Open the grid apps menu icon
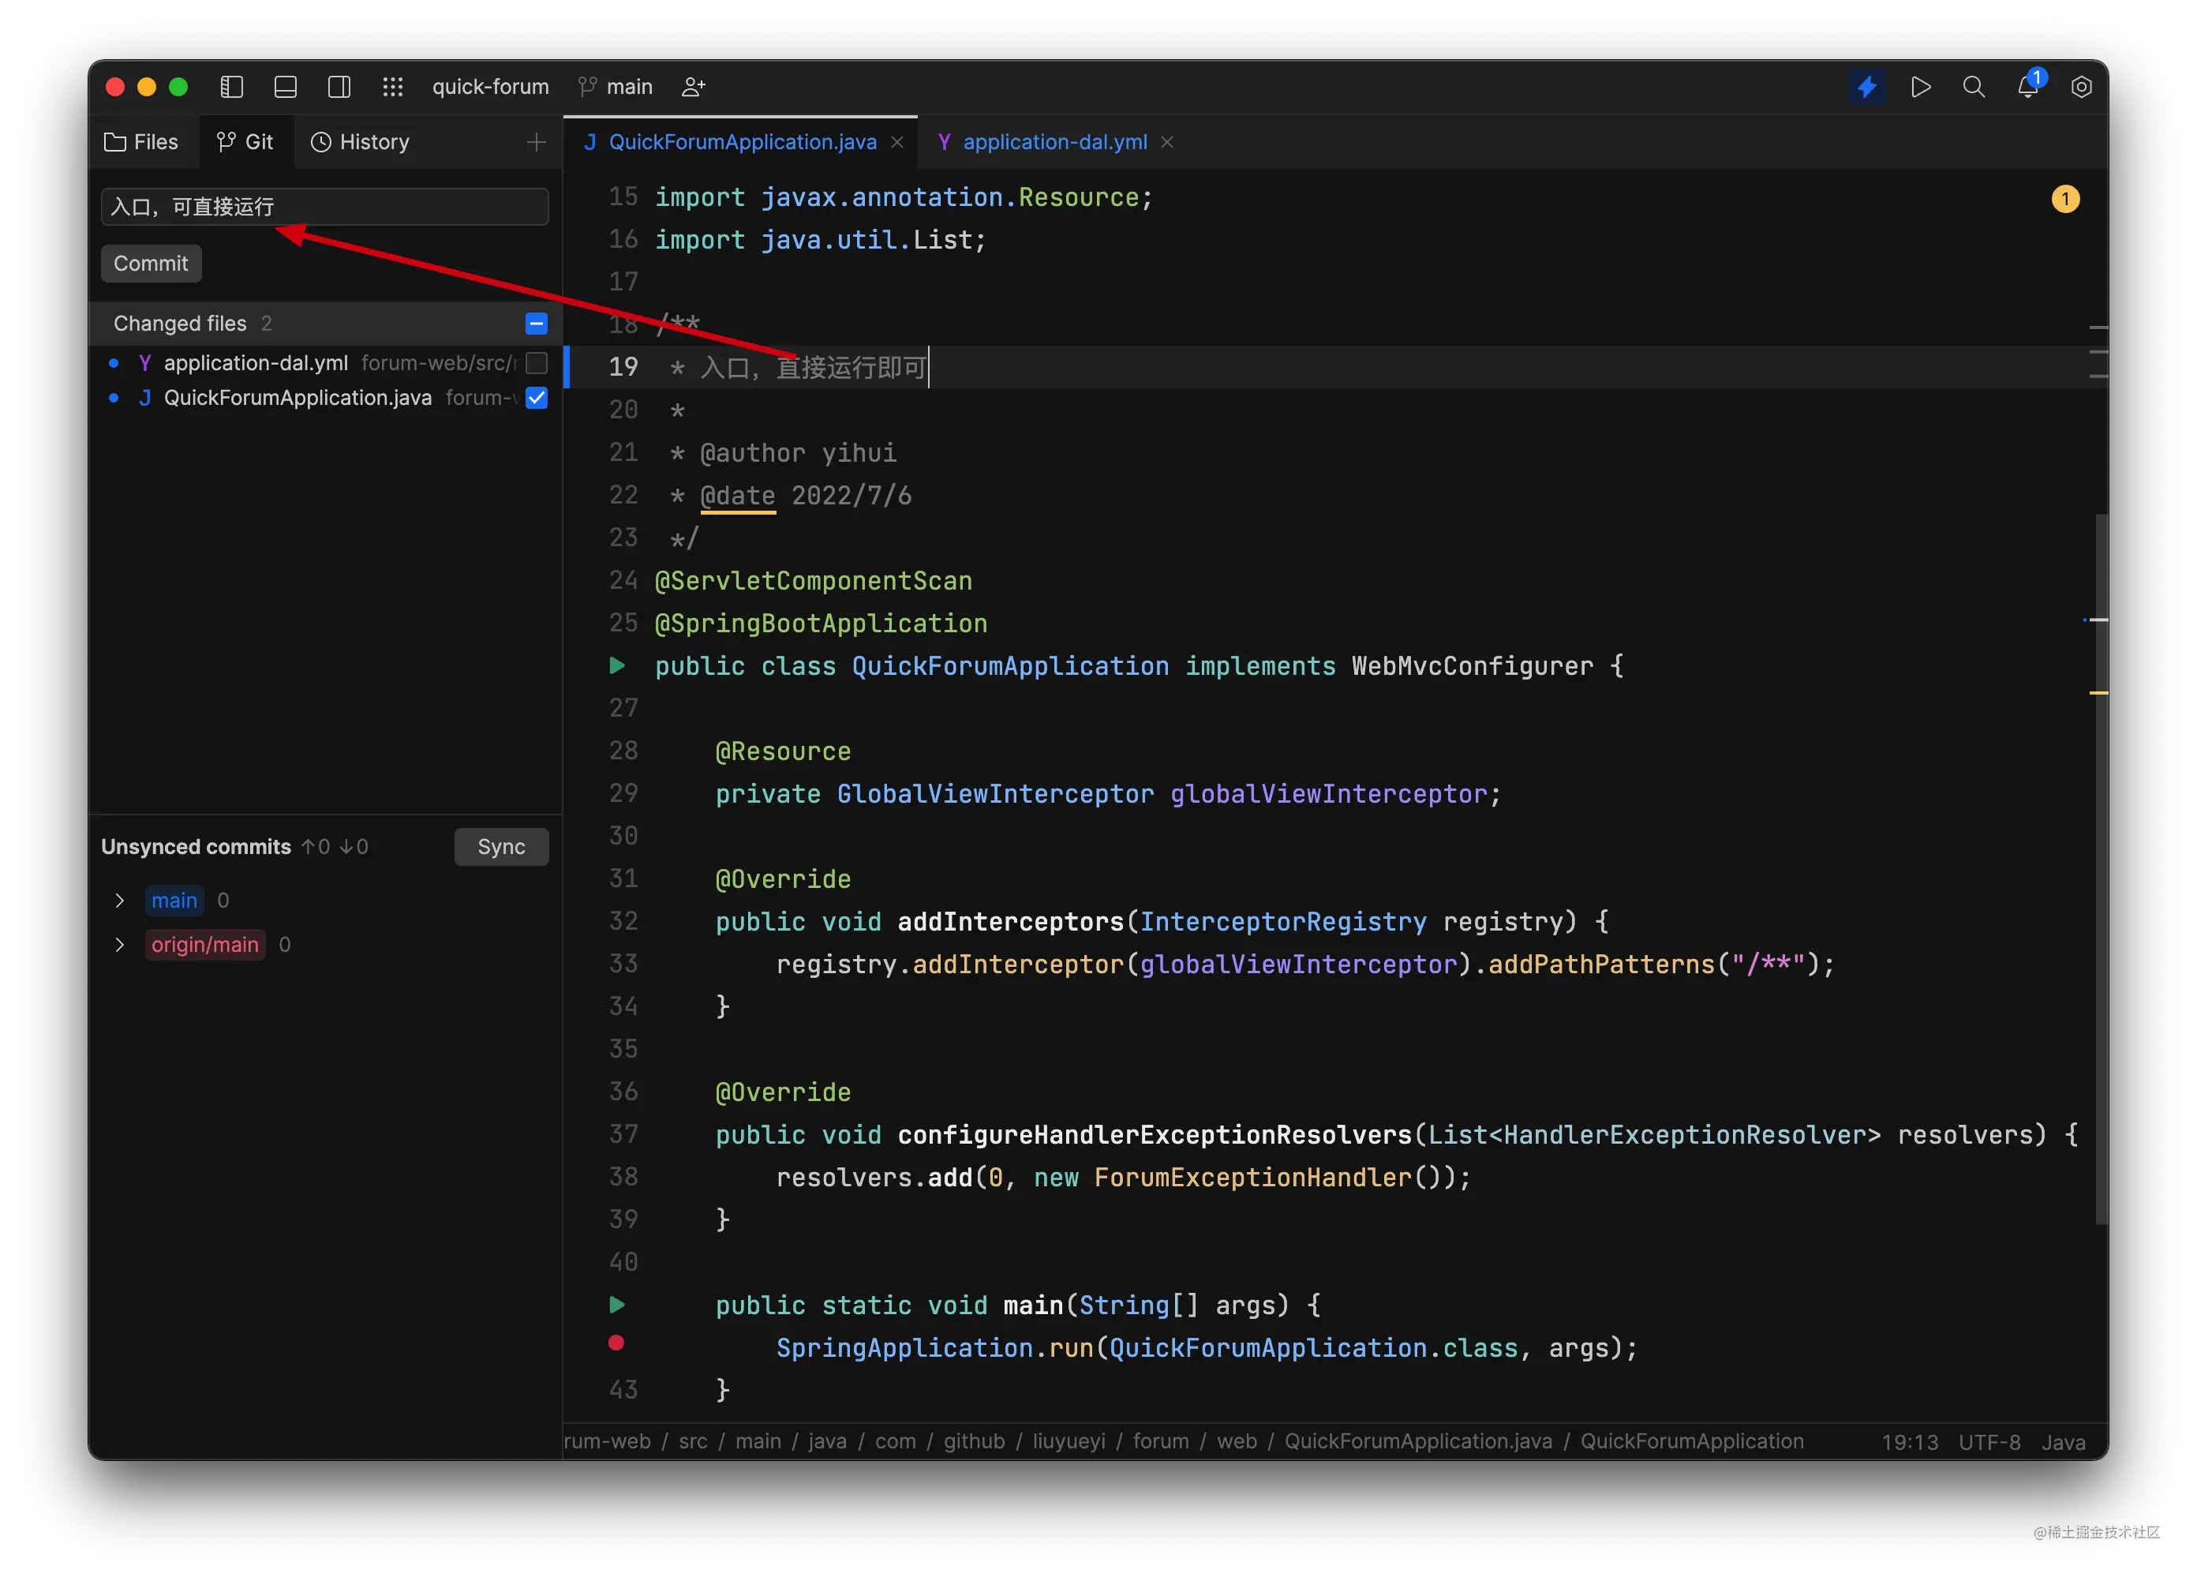 click(x=392, y=87)
